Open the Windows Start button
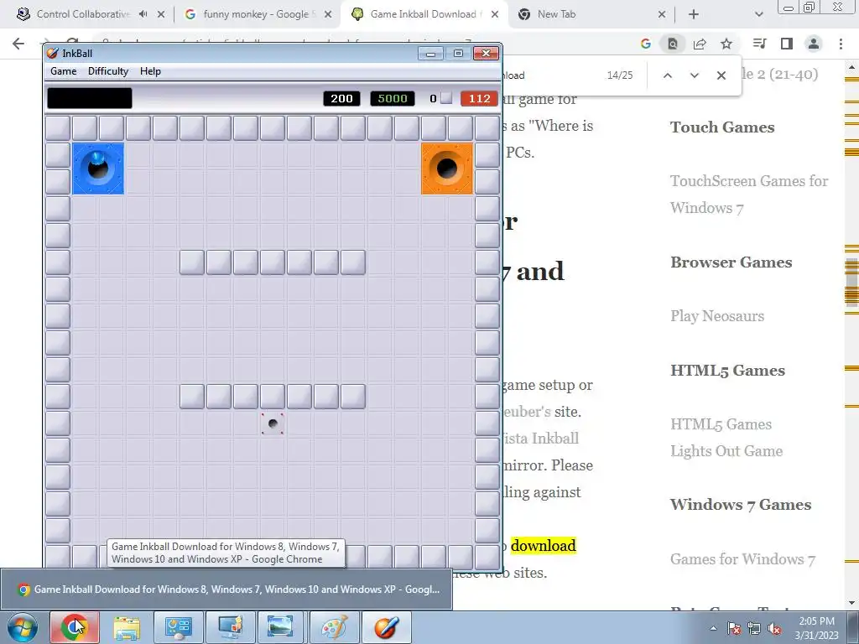 click(23, 627)
